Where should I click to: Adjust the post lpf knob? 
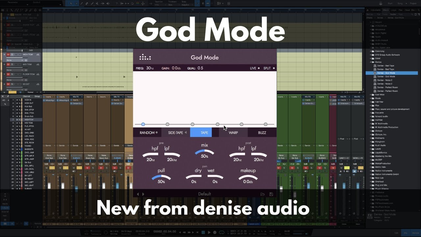[x=259, y=155]
